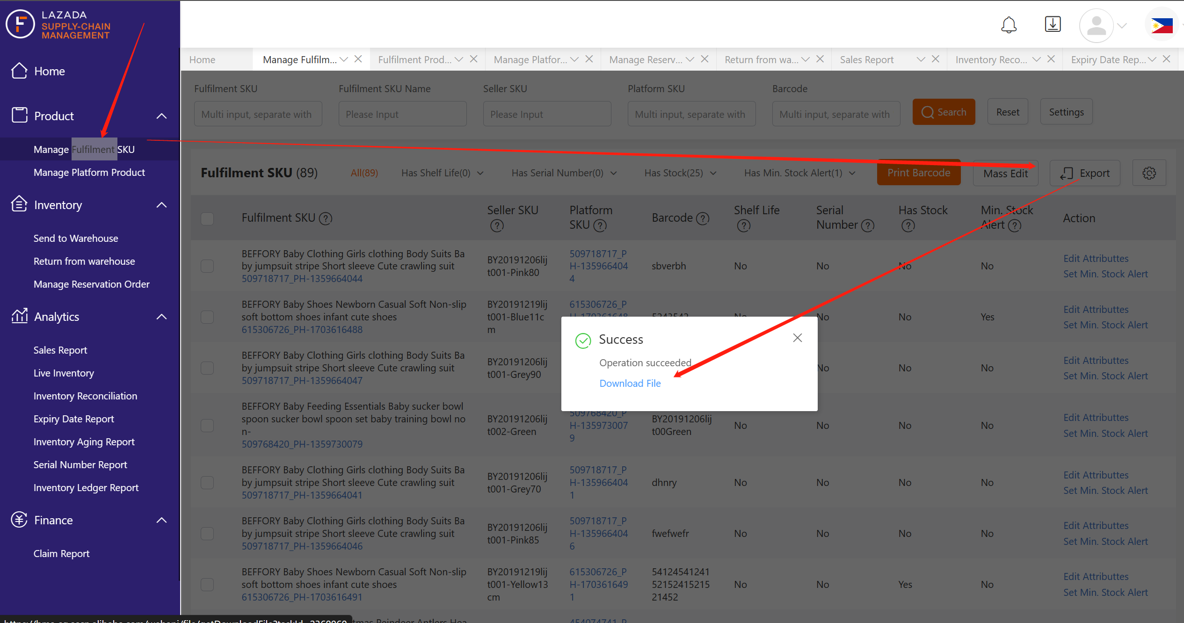Click the Print Barcode button

tap(919, 173)
